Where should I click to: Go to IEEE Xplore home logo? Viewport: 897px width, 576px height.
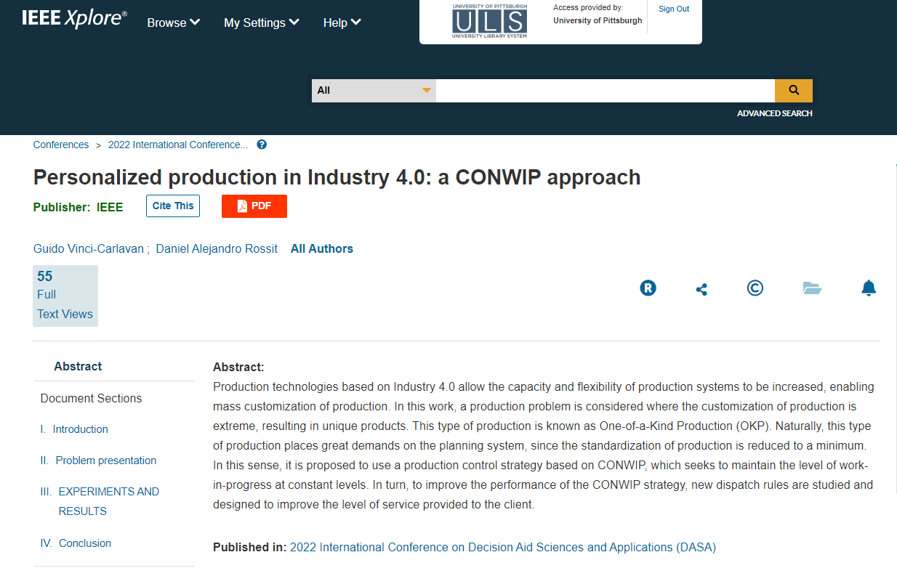click(x=74, y=20)
